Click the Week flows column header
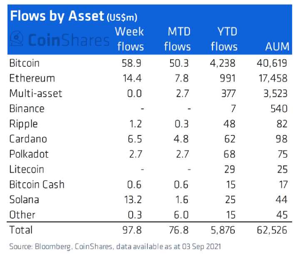This screenshot has width=303, height=256. click(129, 39)
